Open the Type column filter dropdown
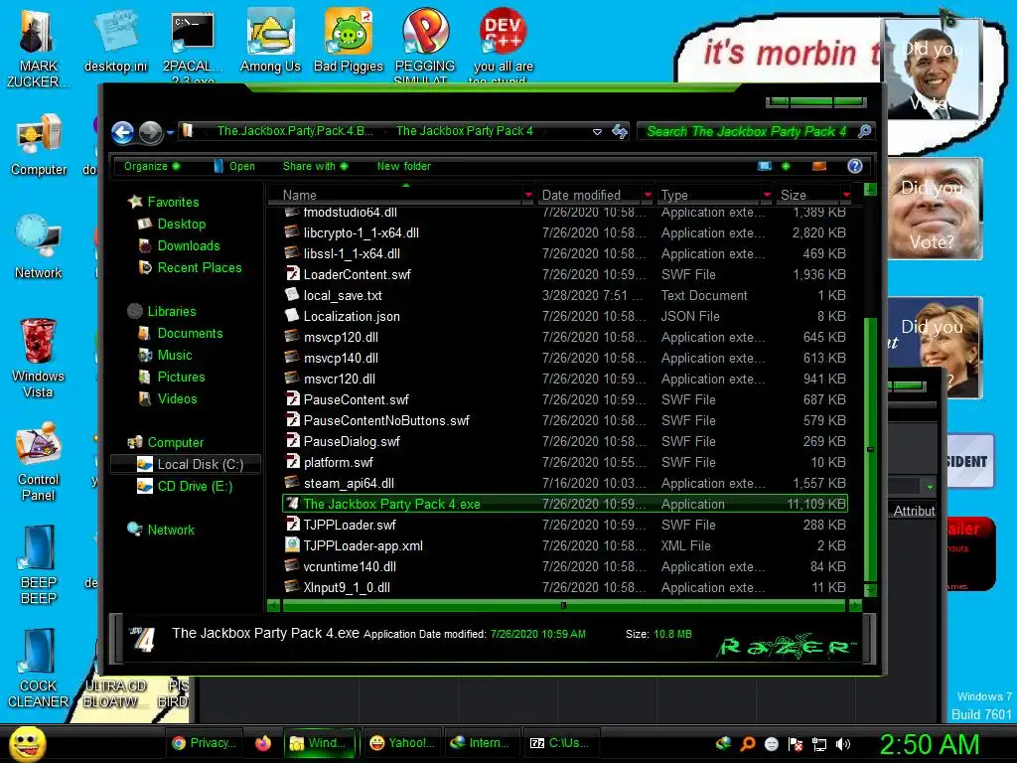1017x763 pixels. point(767,195)
